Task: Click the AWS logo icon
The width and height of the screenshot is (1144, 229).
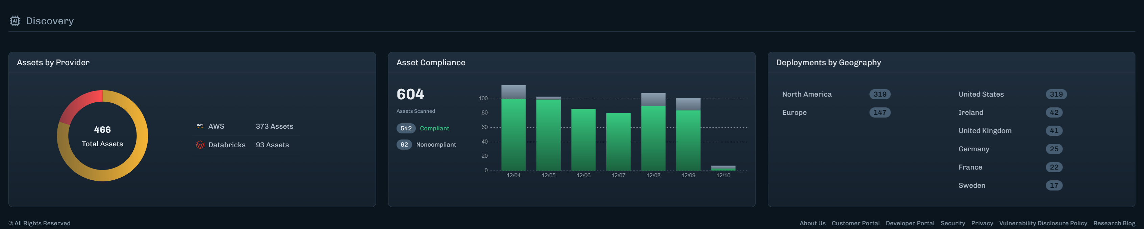Action: click(200, 126)
